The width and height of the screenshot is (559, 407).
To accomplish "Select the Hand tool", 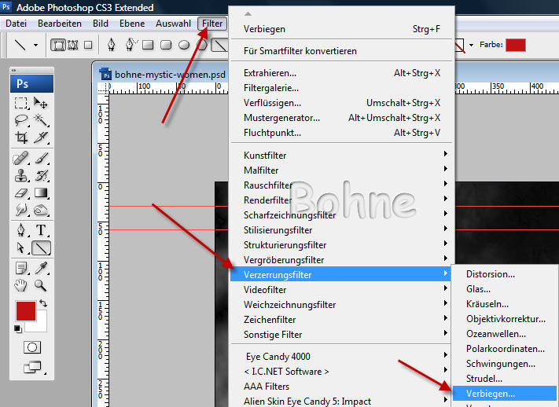I will click(22, 285).
